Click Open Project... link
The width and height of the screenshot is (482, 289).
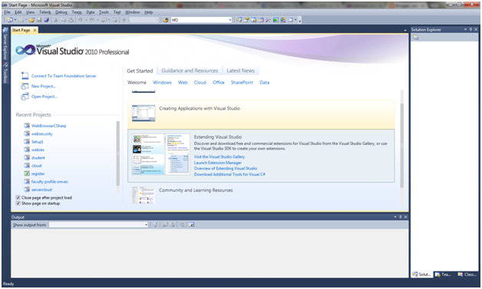point(45,97)
